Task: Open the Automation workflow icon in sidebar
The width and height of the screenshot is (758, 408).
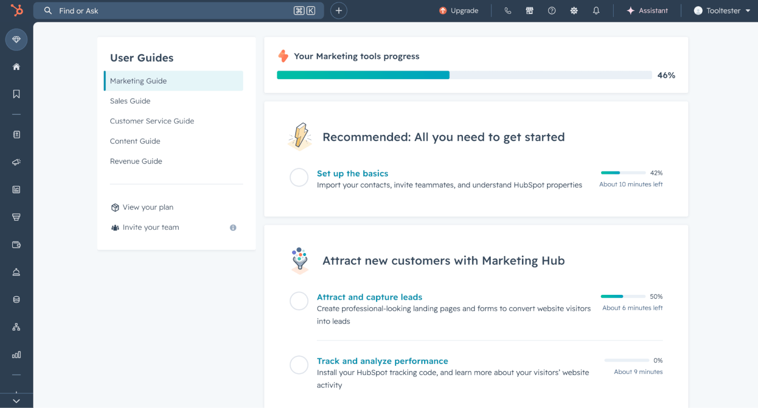Action: click(x=17, y=327)
